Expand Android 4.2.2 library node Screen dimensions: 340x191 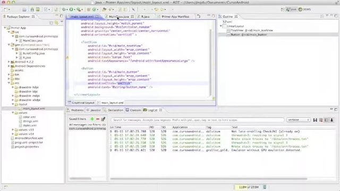coord(9,62)
